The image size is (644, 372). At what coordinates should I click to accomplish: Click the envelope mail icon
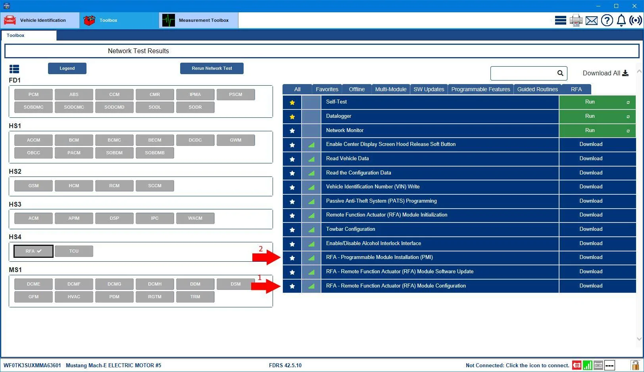pos(591,20)
